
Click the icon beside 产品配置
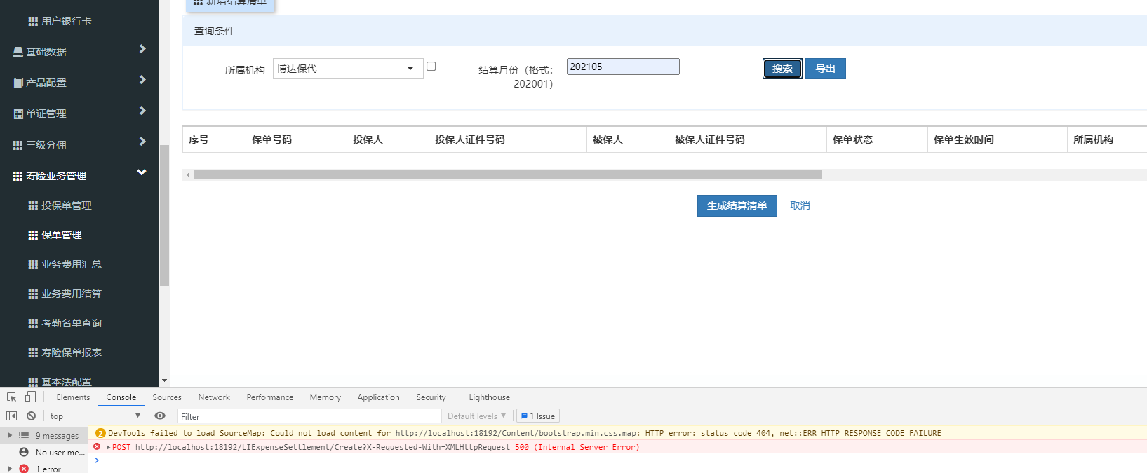[18, 83]
